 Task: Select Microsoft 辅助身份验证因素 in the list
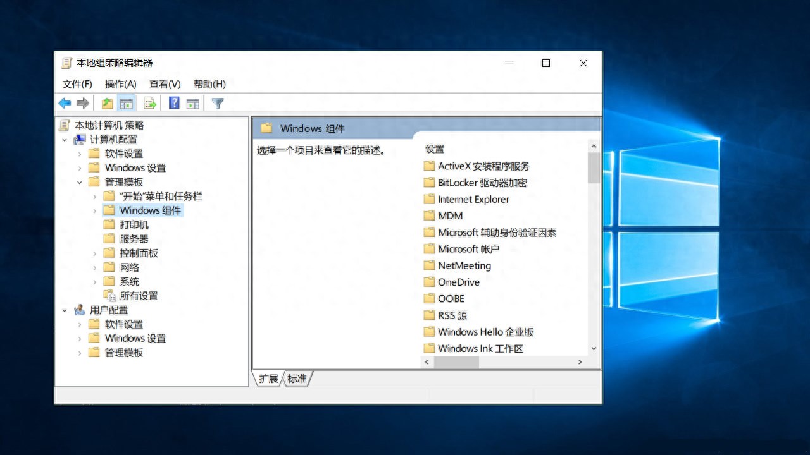[x=497, y=233]
